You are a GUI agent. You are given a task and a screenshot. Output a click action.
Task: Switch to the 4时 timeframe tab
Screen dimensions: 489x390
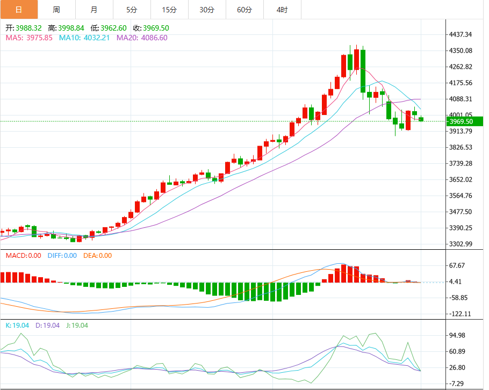click(x=282, y=10)
